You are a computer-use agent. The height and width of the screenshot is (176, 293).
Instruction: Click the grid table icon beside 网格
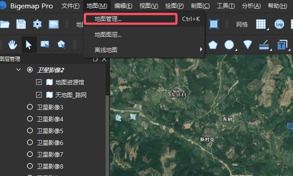click(x=261, y=24)
